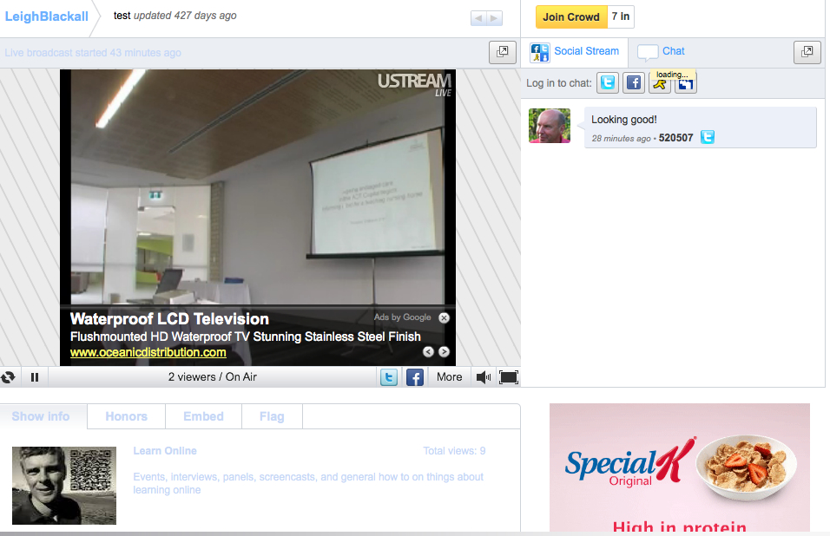Select the Show Info tab

pos(41,416)
